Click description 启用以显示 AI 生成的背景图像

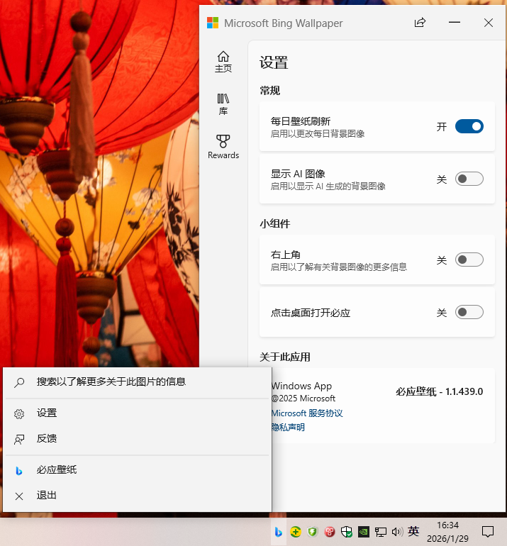328,186
